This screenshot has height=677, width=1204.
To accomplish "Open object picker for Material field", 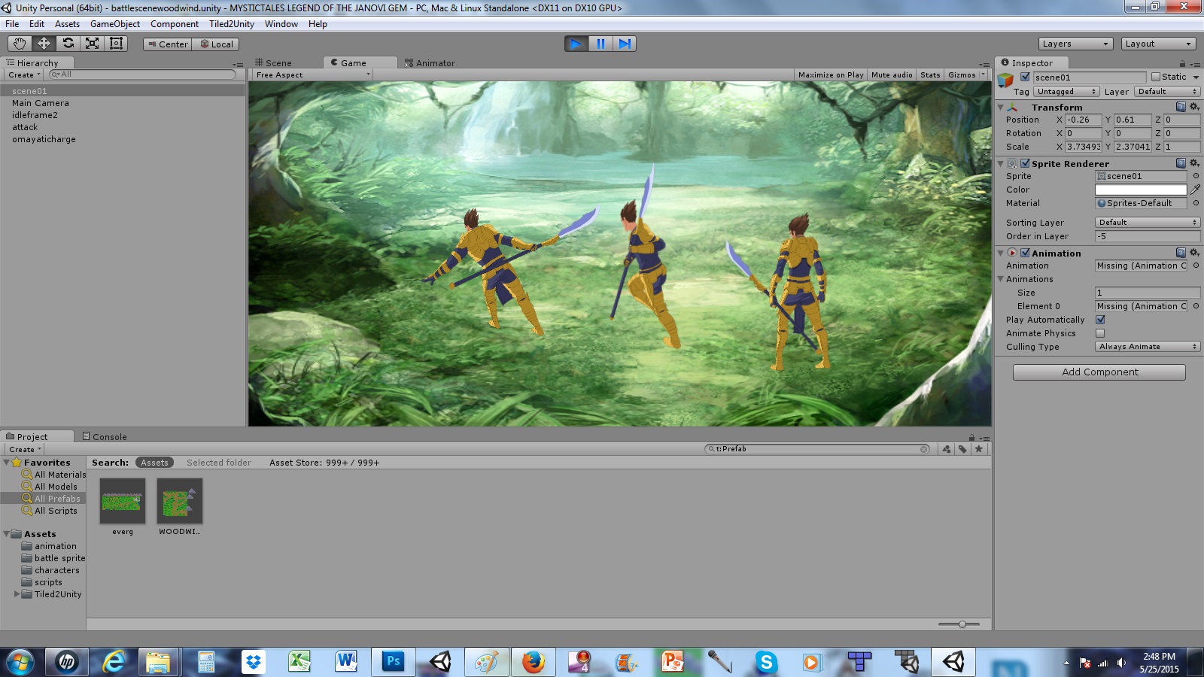I will pos(1196,203).
